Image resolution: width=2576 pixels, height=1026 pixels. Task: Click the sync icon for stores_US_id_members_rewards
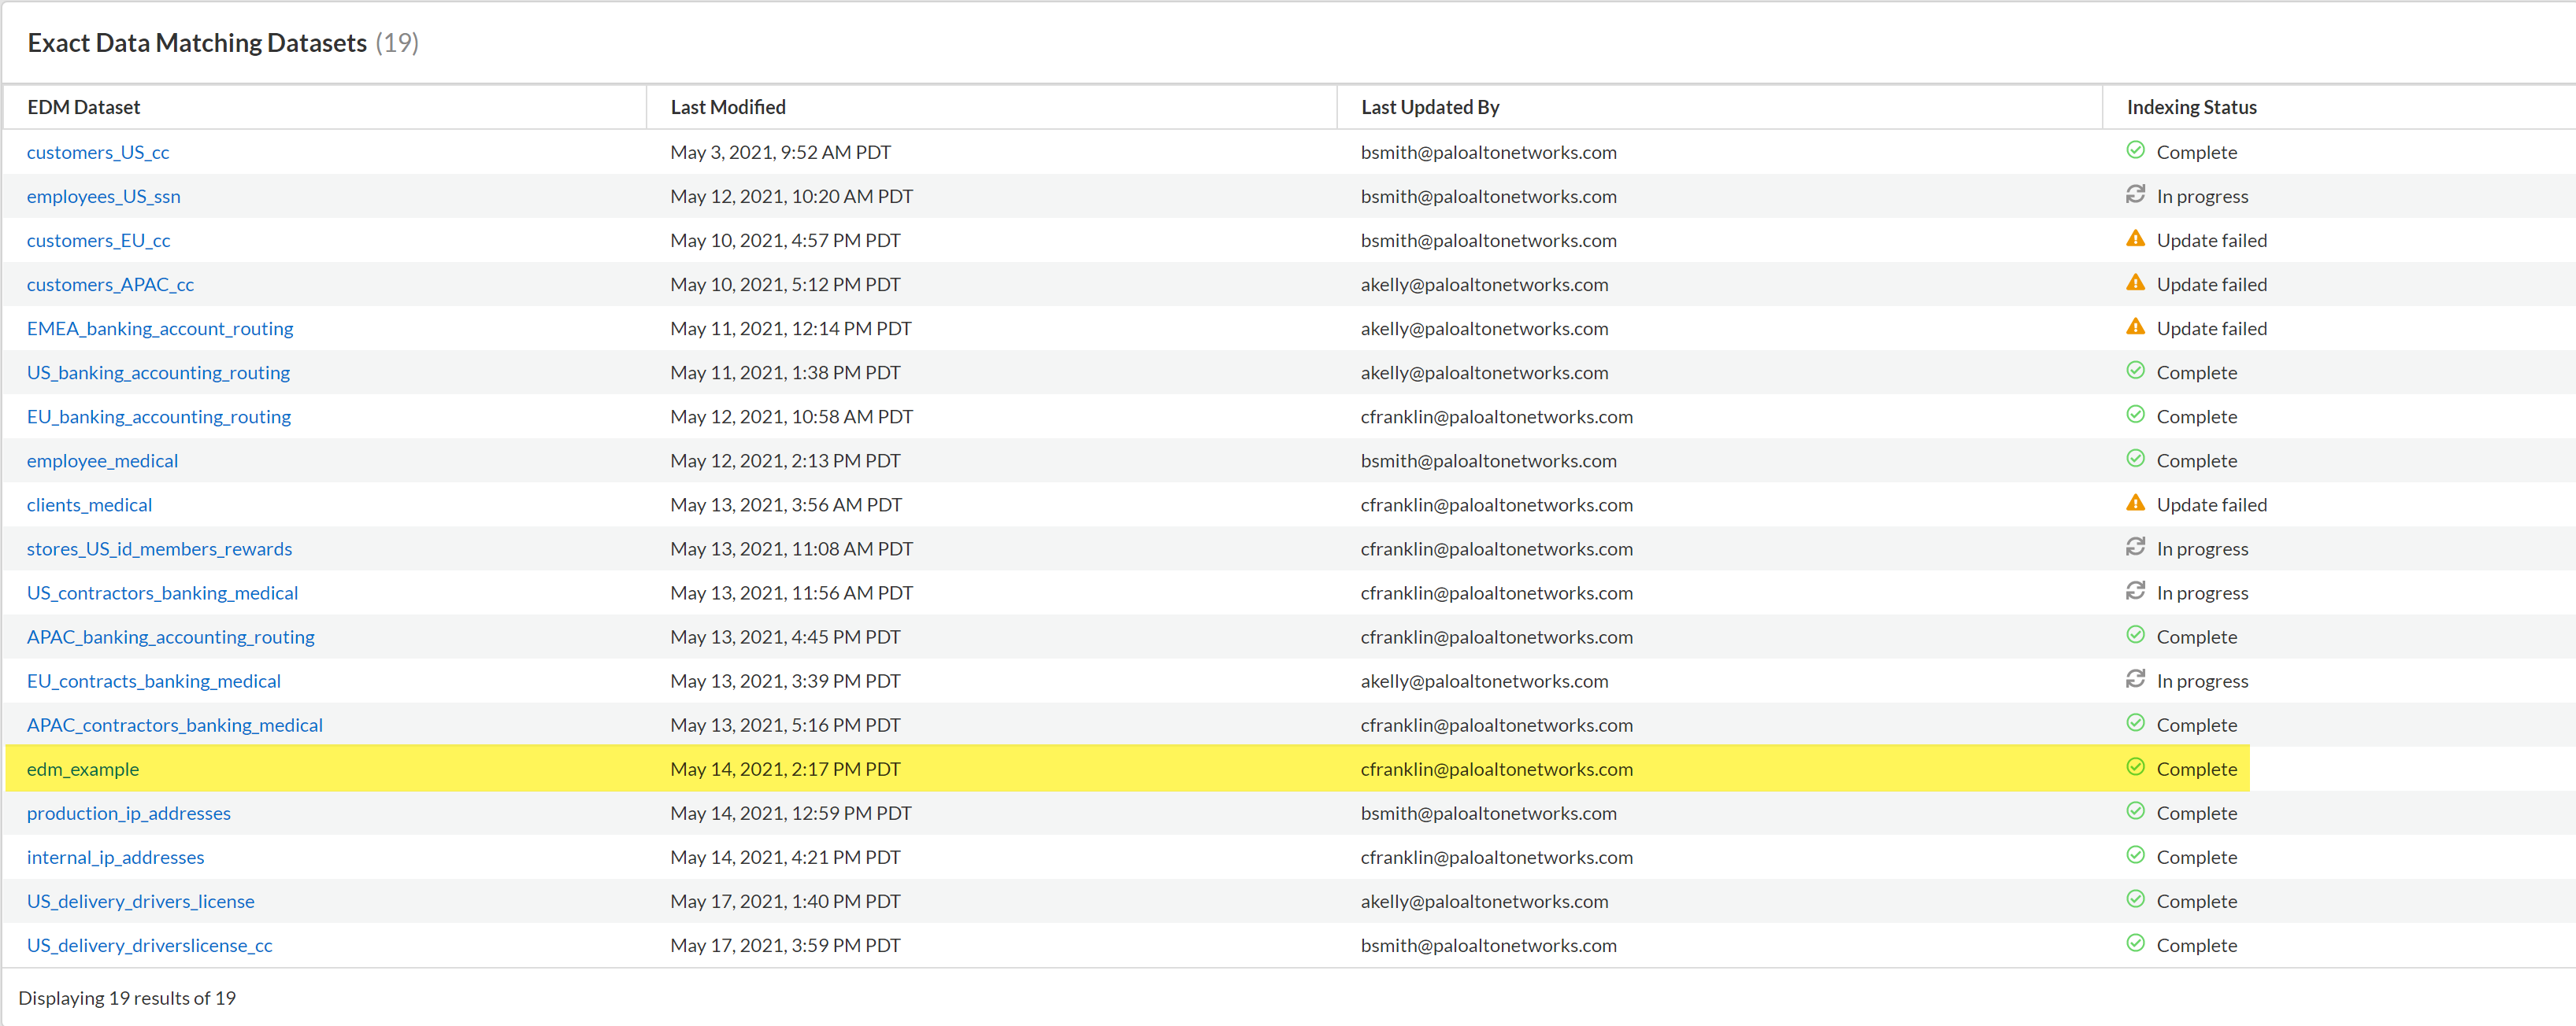click(2135, 547)
